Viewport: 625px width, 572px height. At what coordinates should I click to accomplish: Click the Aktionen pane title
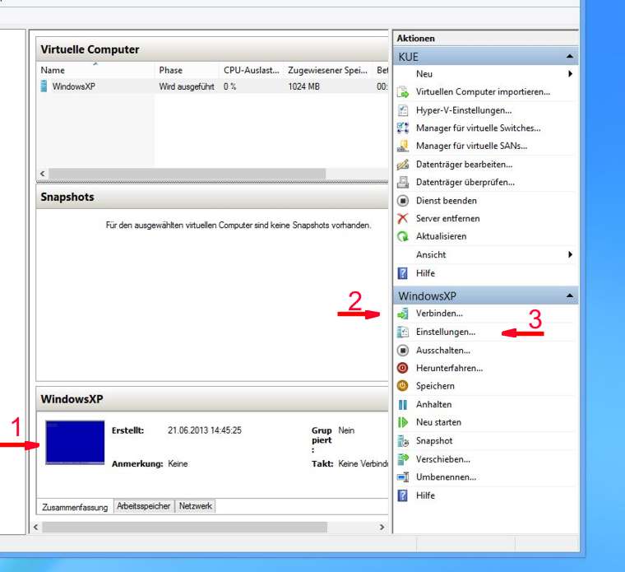coord(416,39)
